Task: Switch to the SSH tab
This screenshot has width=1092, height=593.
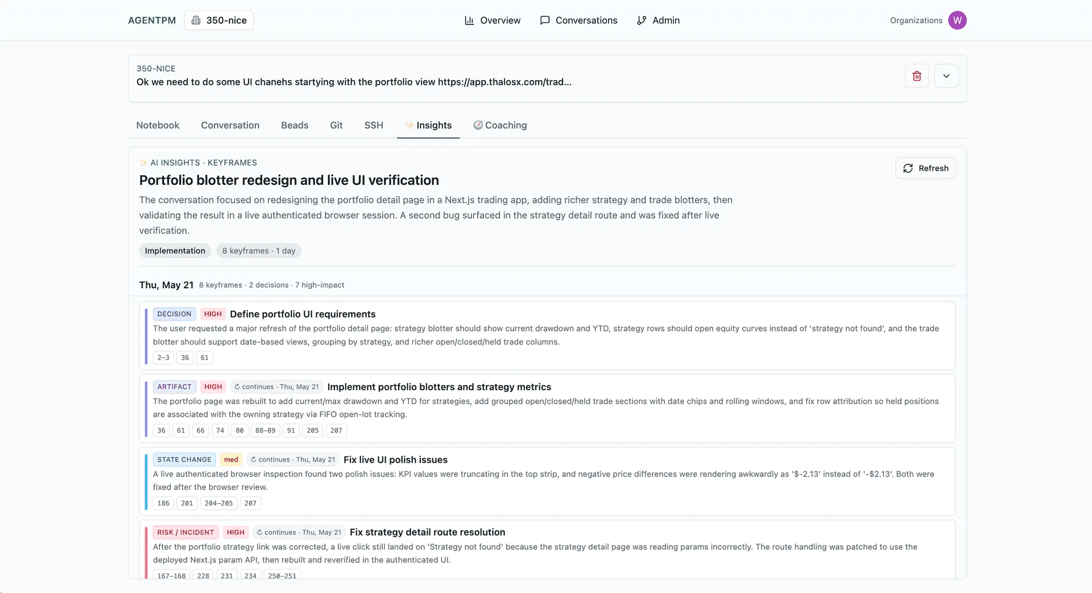Action: [x=374, y=125]
